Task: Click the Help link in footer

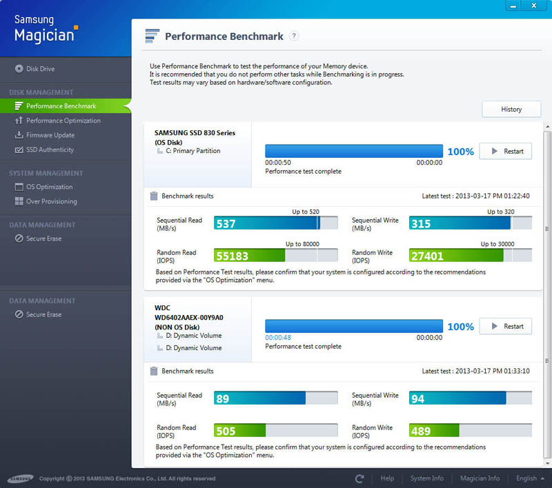Action: [387, 478]
